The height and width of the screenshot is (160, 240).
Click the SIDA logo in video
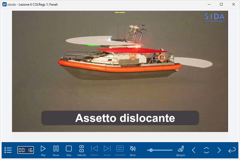(x=215, y=17)
